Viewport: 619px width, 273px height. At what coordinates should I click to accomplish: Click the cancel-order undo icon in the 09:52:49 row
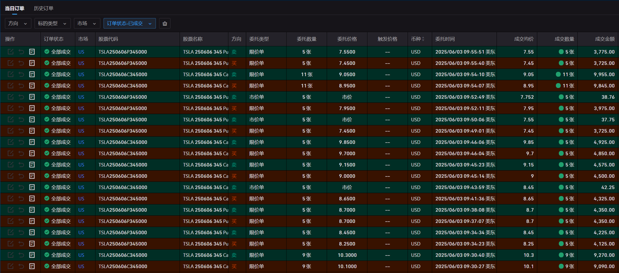click(21, 97)
